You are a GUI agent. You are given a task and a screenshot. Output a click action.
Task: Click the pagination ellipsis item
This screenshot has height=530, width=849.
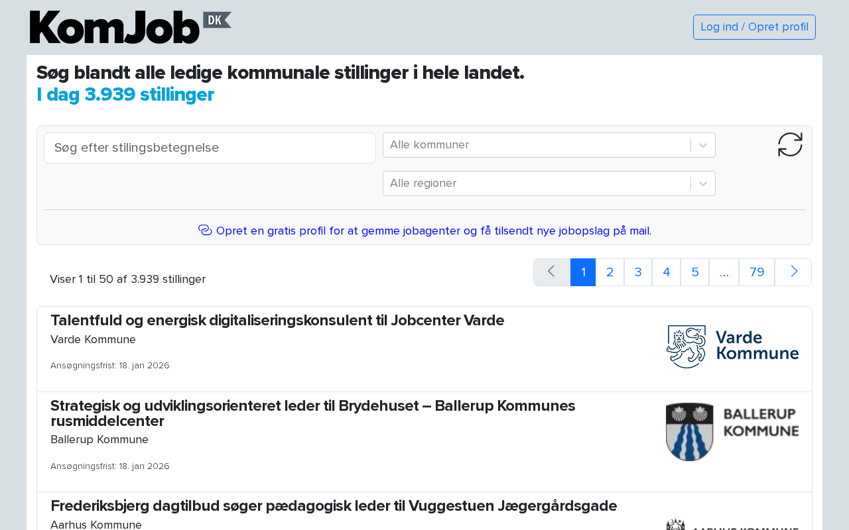click(724, 272)
